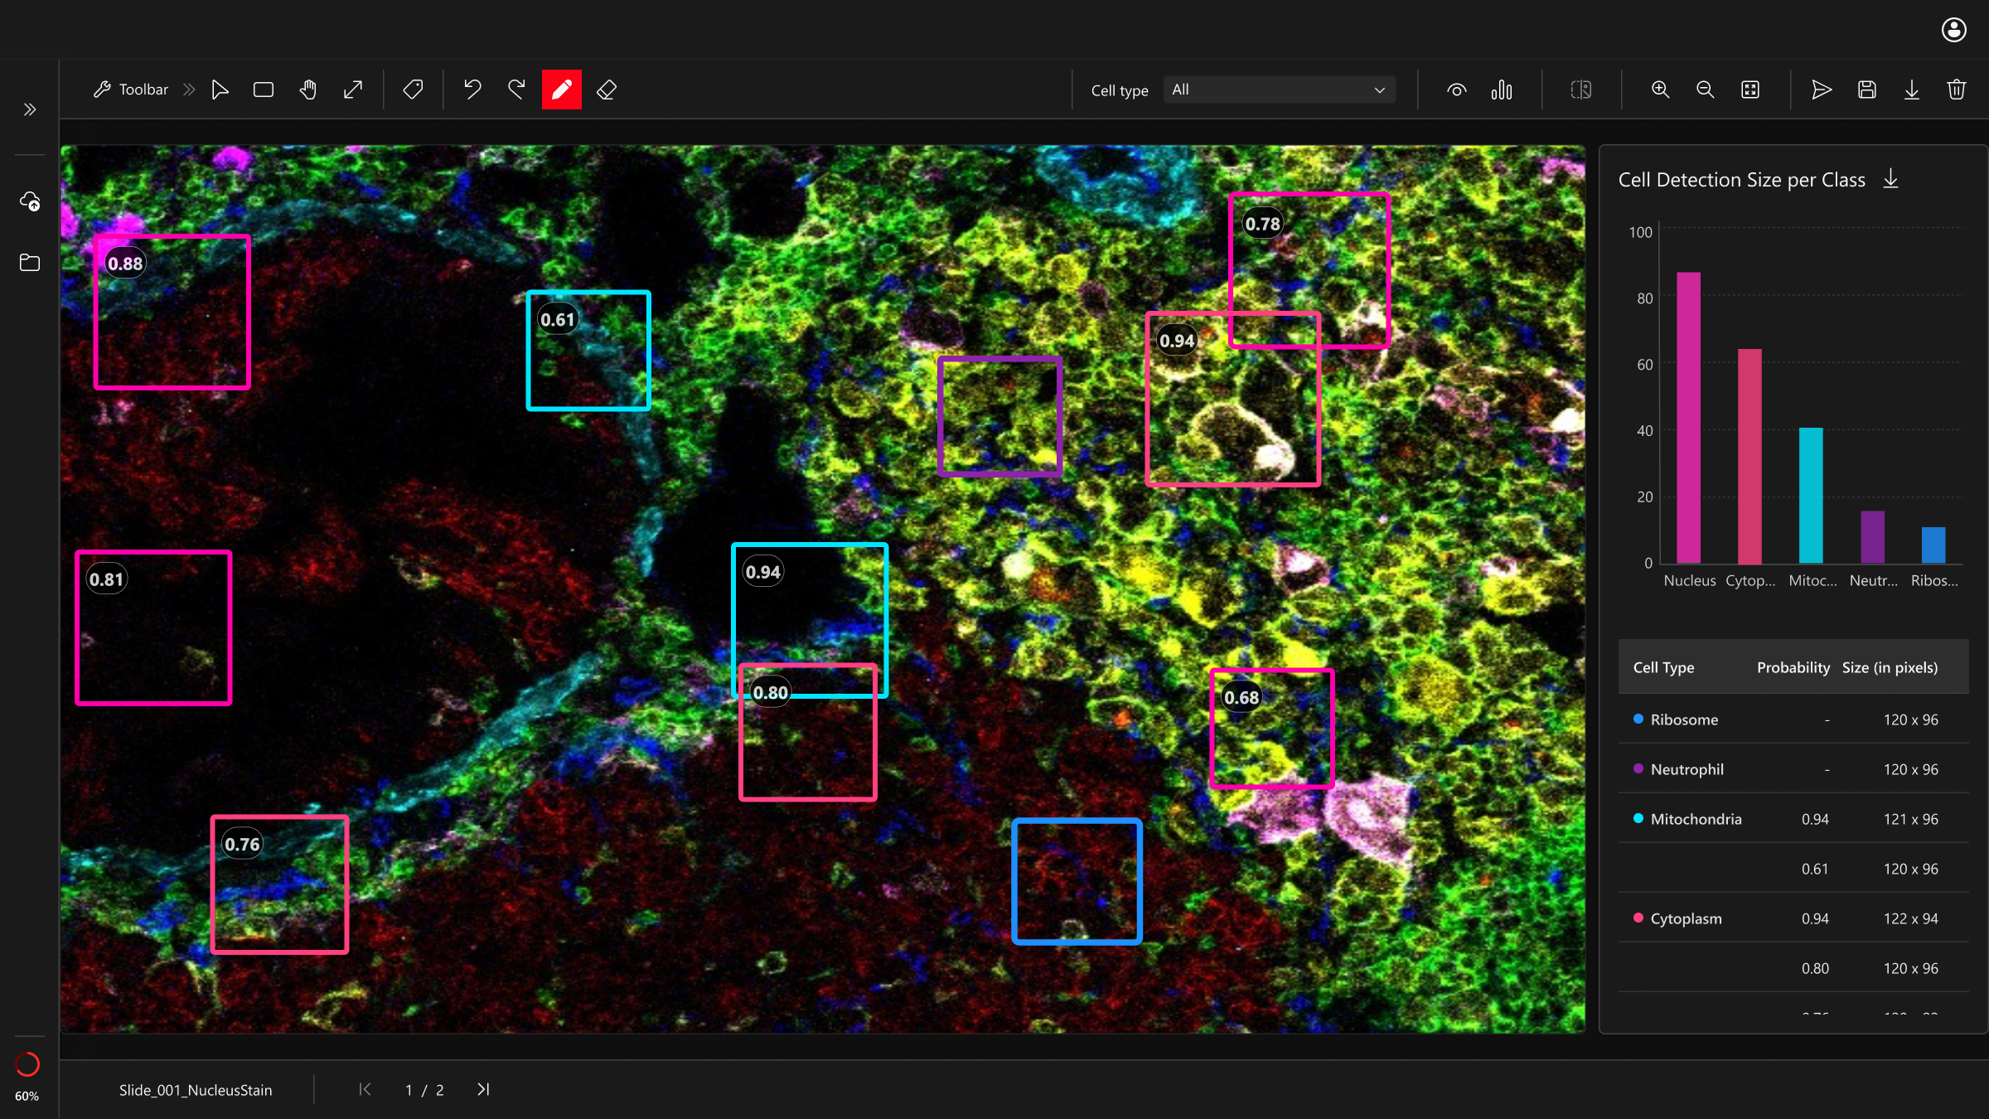Delete annotations using the trash icon
The height and width of the screenshot is (1119, 1989).
[x=1956, y=89]
